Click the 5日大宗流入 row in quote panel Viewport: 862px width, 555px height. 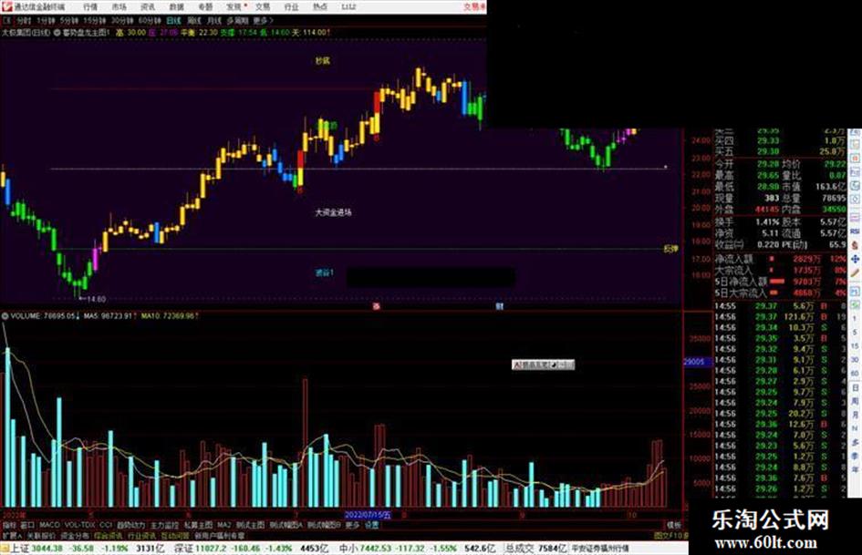pyautogui.click(x=781, y=293)
